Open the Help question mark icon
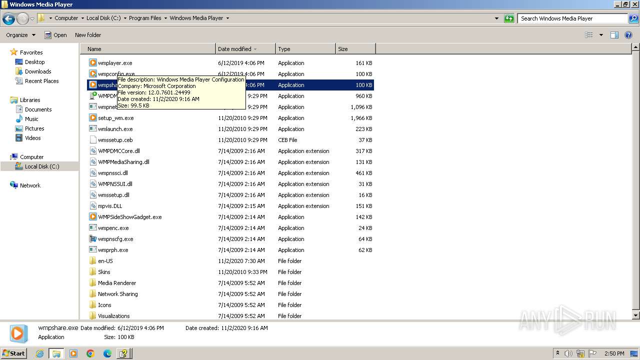640x360 pixels. coord(628,35)
